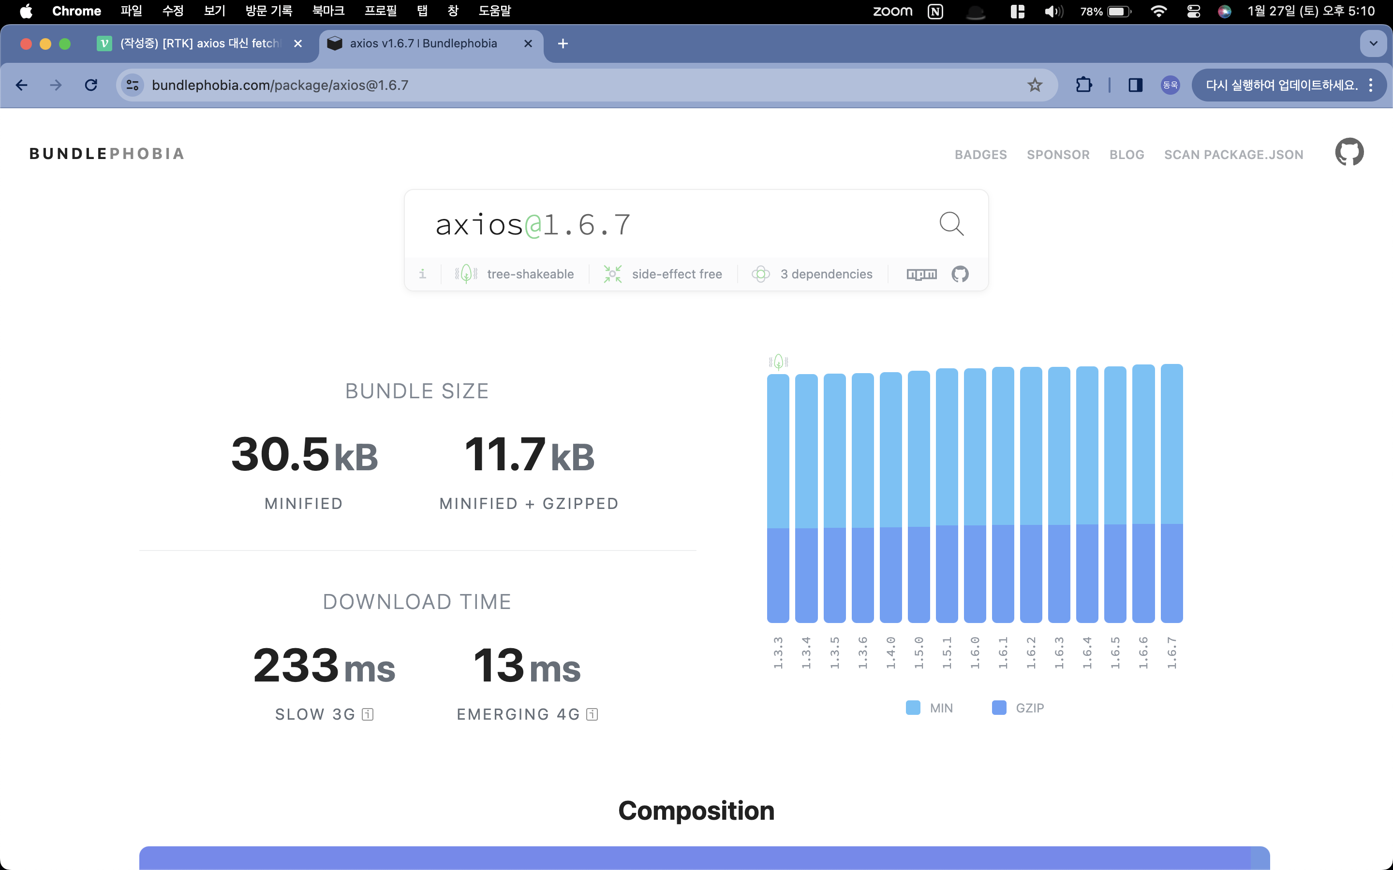Click the 30.5 kB minified size

pos(305,454)
